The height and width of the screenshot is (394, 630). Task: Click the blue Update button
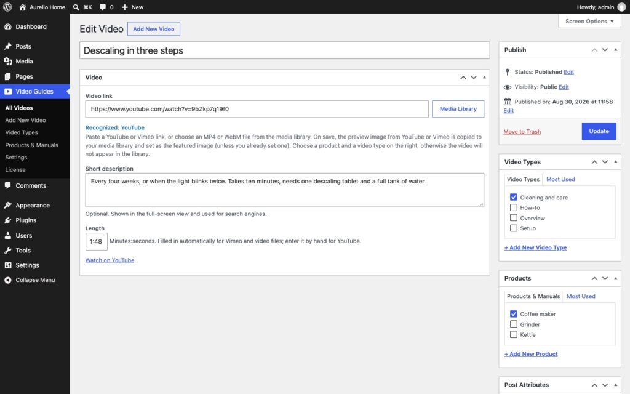tap(599, 131)
